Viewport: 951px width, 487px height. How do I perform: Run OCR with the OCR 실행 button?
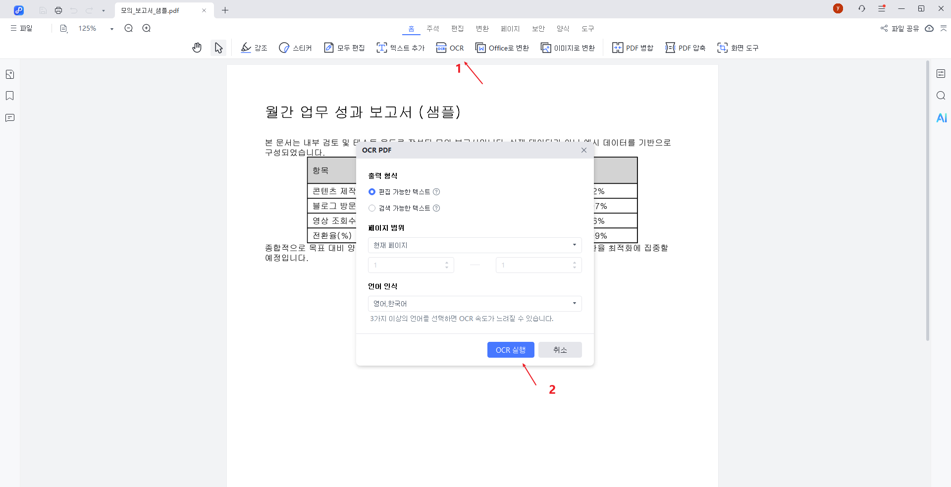(x=511, y=349)
